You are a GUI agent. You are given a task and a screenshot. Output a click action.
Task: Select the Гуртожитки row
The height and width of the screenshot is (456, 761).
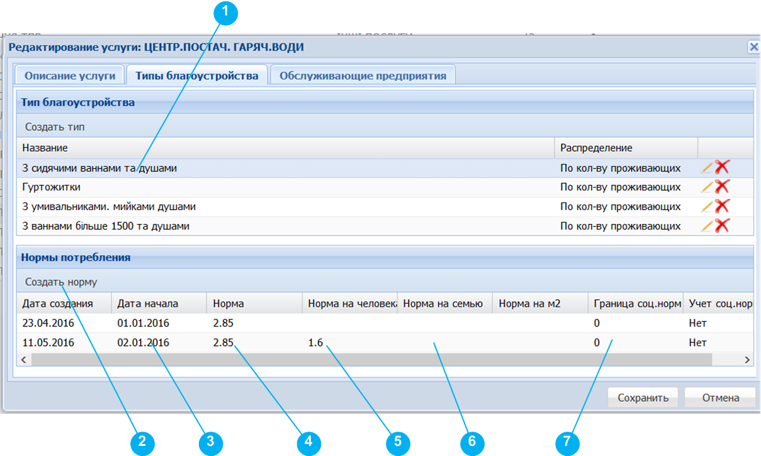(x=385, y=187)
